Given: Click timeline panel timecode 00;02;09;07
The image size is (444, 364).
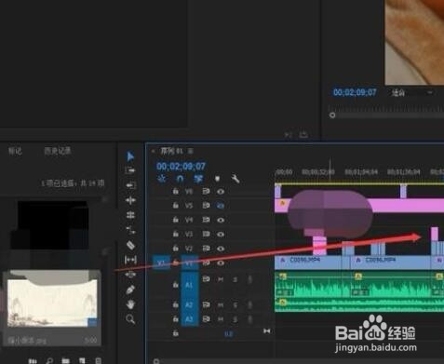Looking at the screenshot, I should tap(181, 167).
